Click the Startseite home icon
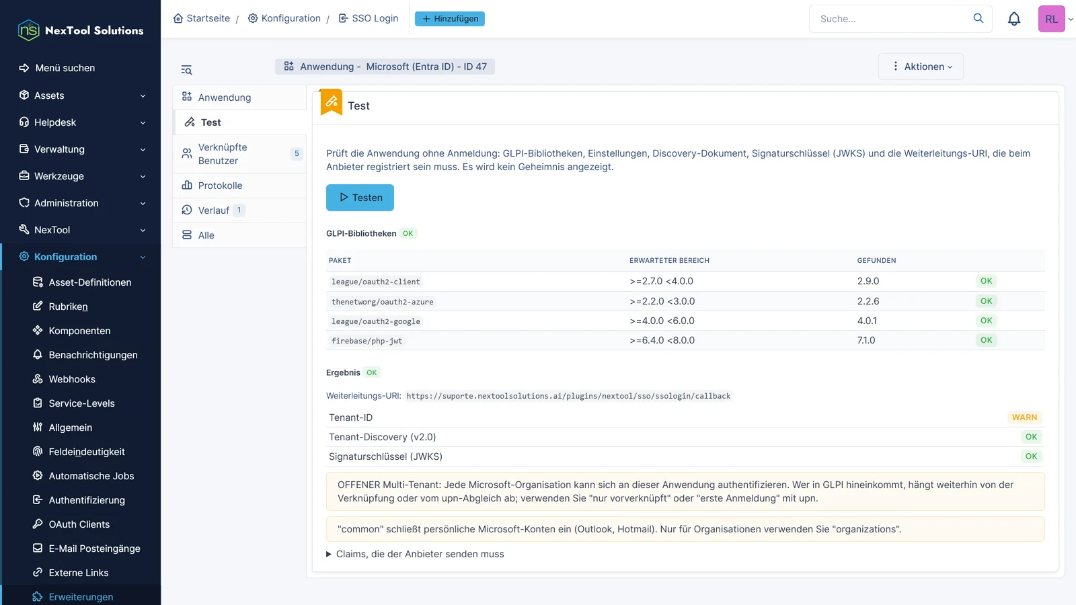Image resolution: width=1076 pixels, height=605 pixels. pyautogui.click(x=178, y=18)
